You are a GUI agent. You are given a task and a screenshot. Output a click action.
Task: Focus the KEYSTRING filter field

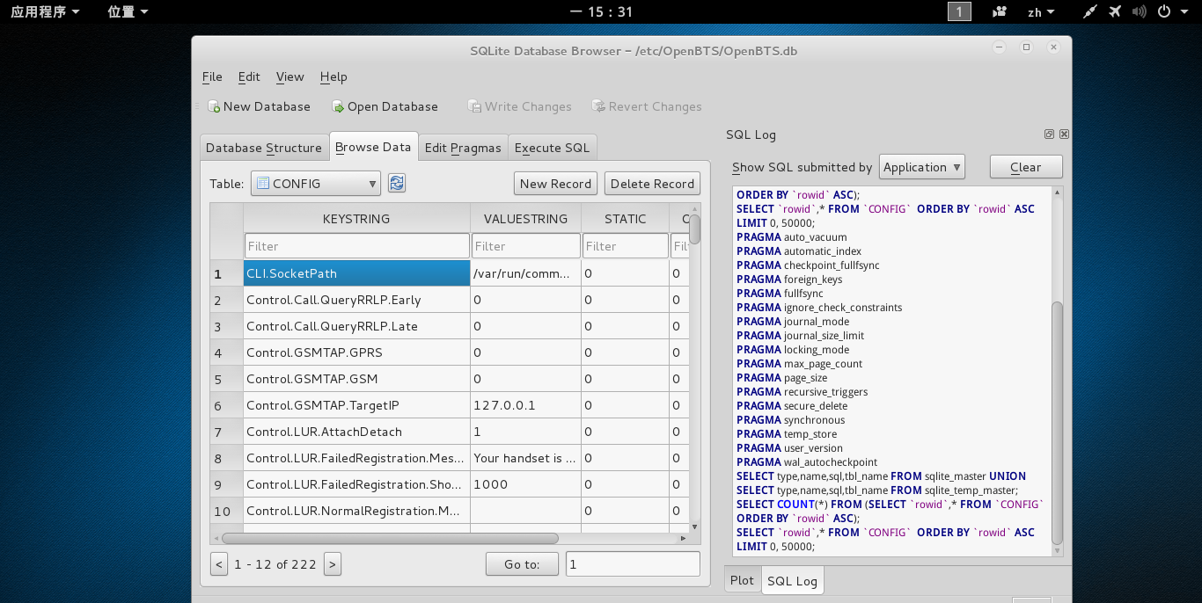tap(356, 246)
